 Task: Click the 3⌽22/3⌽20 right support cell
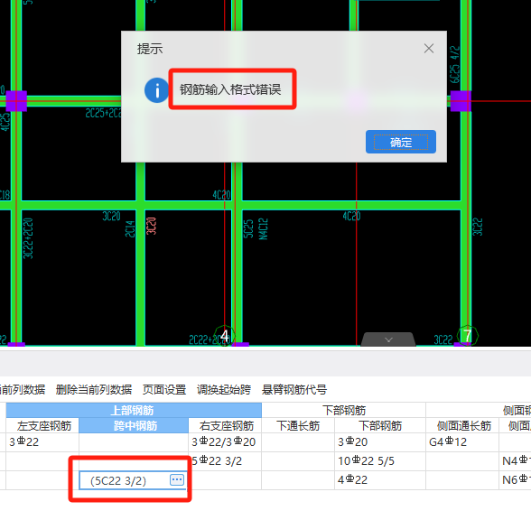pyautogui.click(x=225, y=442)
